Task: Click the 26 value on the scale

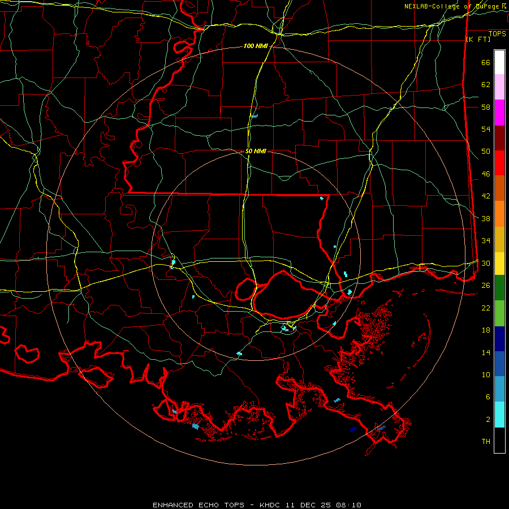Action: (486, 286)
